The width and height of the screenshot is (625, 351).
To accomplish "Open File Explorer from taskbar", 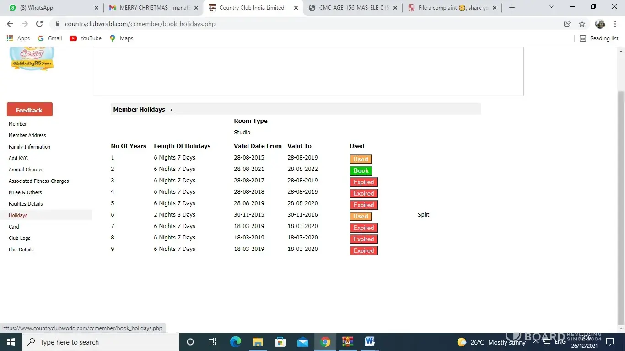I will click(258, 342).
